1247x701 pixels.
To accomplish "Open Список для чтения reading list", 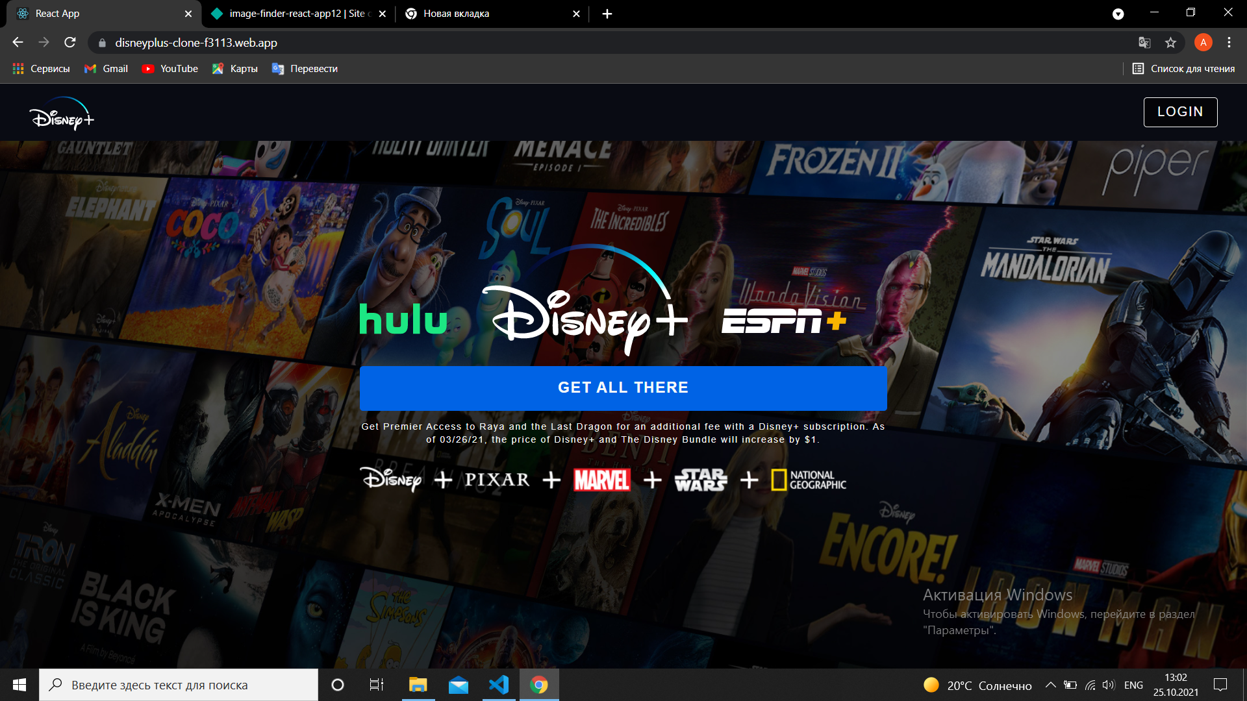I will pyautogui.click(x=1183, y=69).
